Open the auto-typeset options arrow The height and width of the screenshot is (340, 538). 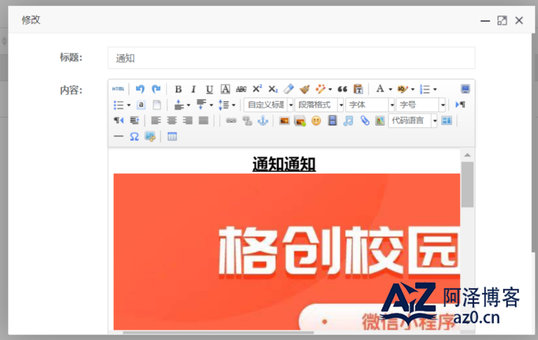click(x=330, y=89)
